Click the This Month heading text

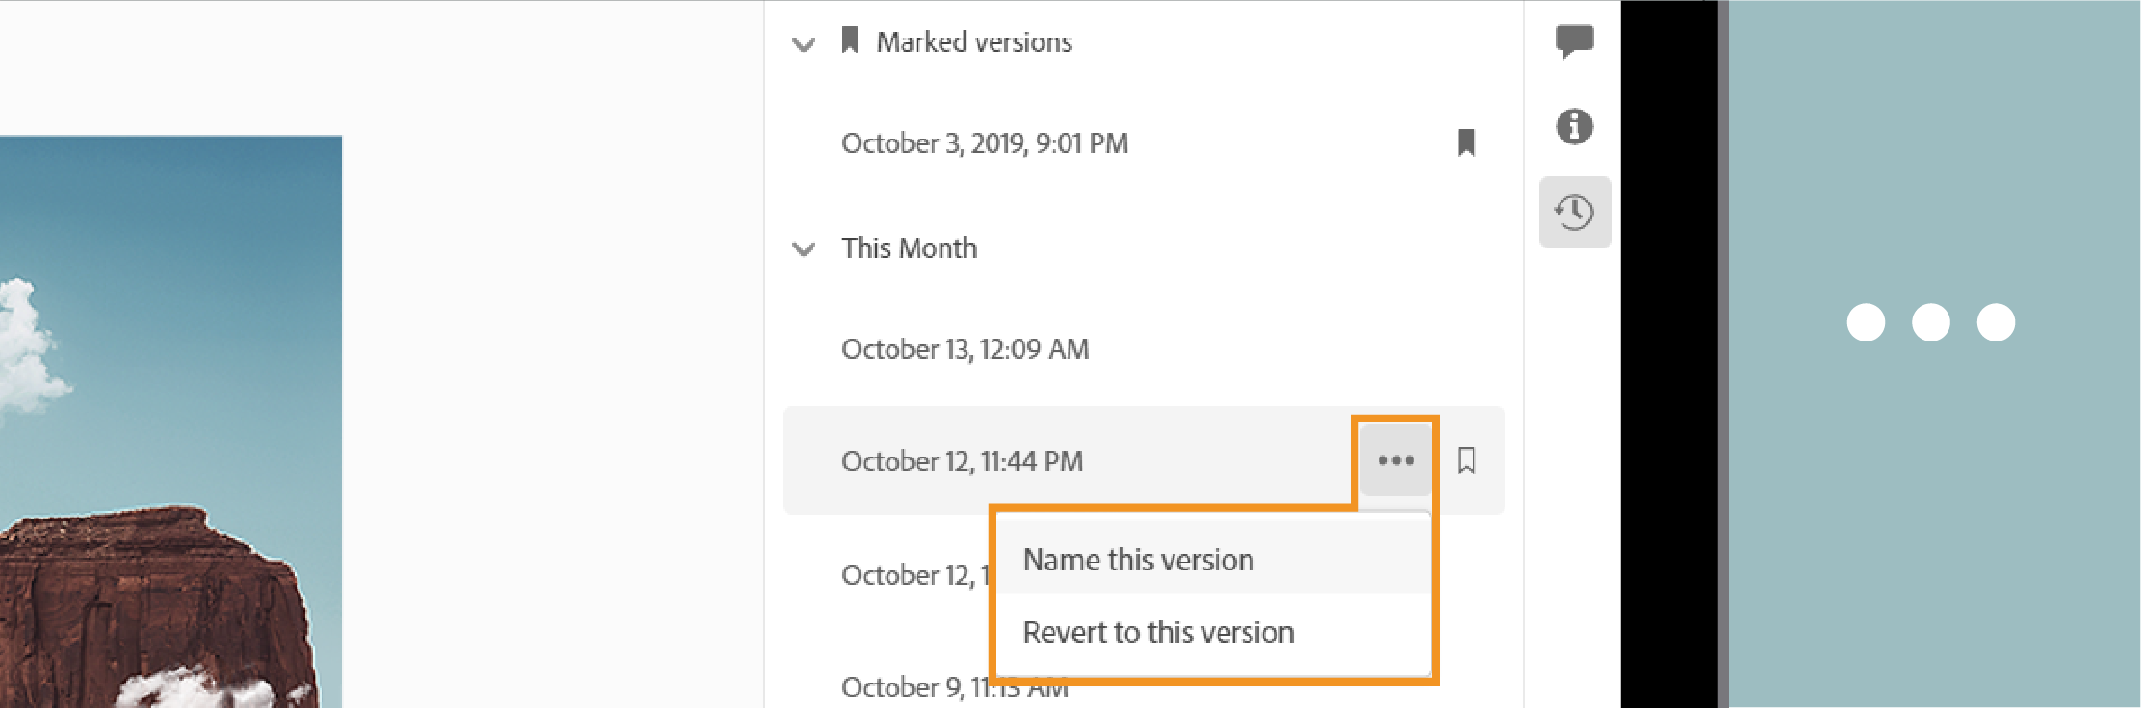pyautogui.click(x=909, y=248)
